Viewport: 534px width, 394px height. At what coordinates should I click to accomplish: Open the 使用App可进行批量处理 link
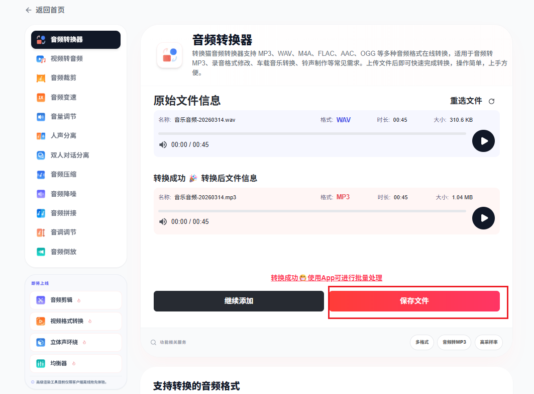click(345, 278)
